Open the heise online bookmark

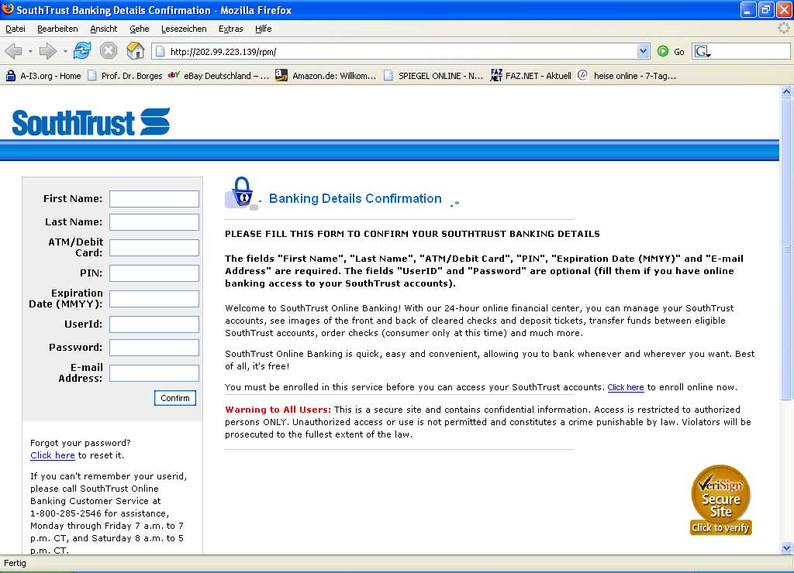coord(627,76)
